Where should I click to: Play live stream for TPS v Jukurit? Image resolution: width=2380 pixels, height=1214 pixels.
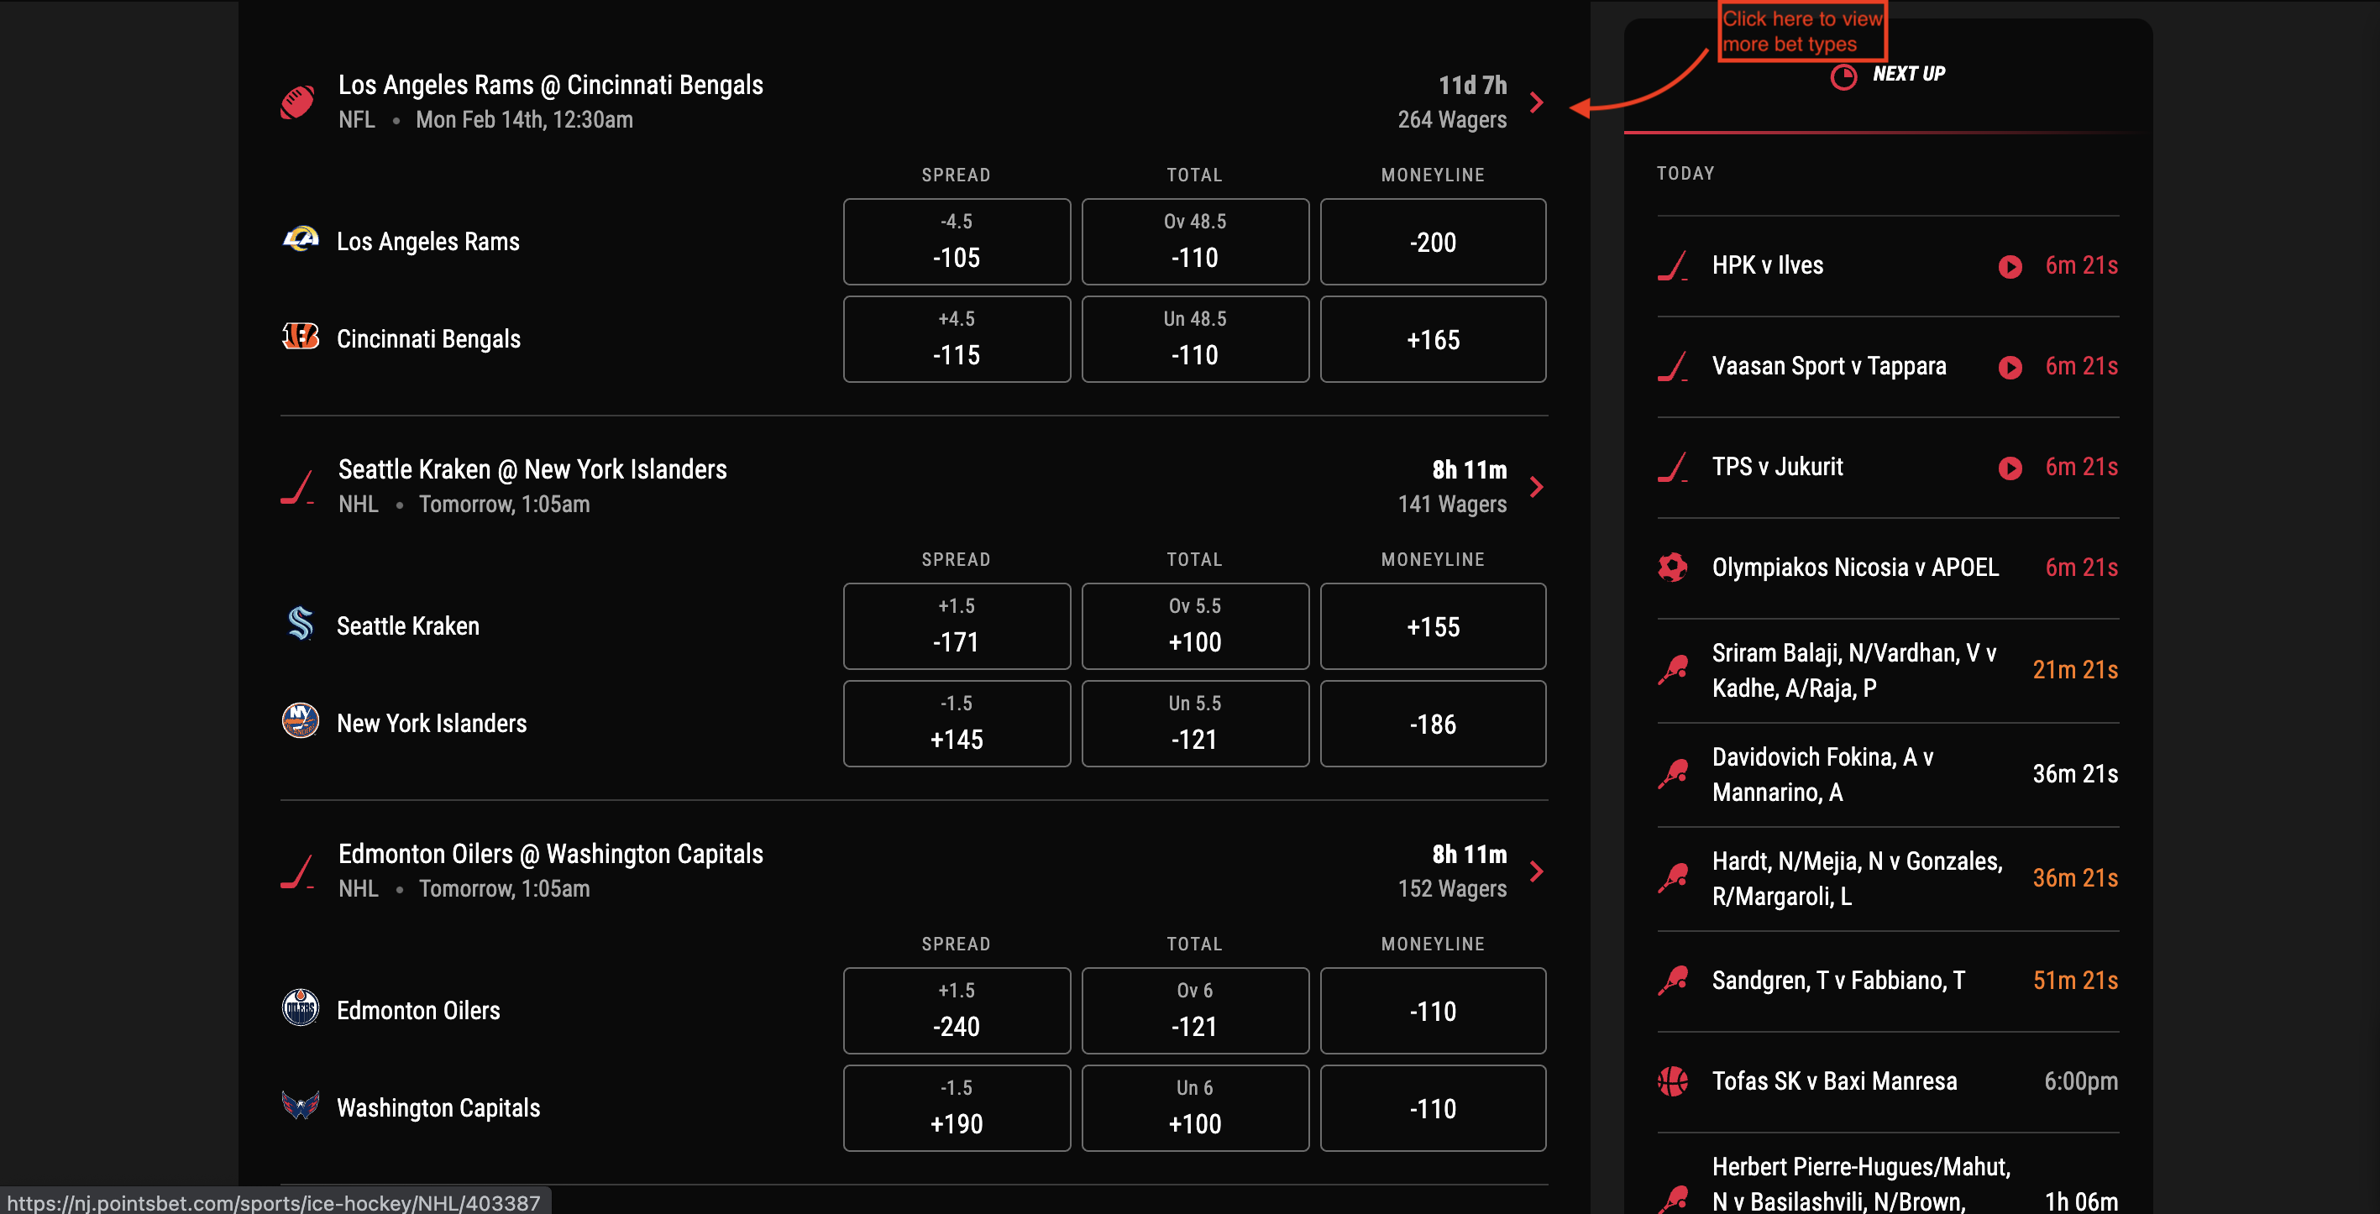click(x=2010, y=468)
